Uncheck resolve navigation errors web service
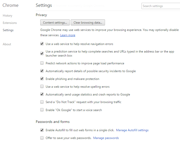The width and height of the screenshot is (180, 142). click(42, 44)
